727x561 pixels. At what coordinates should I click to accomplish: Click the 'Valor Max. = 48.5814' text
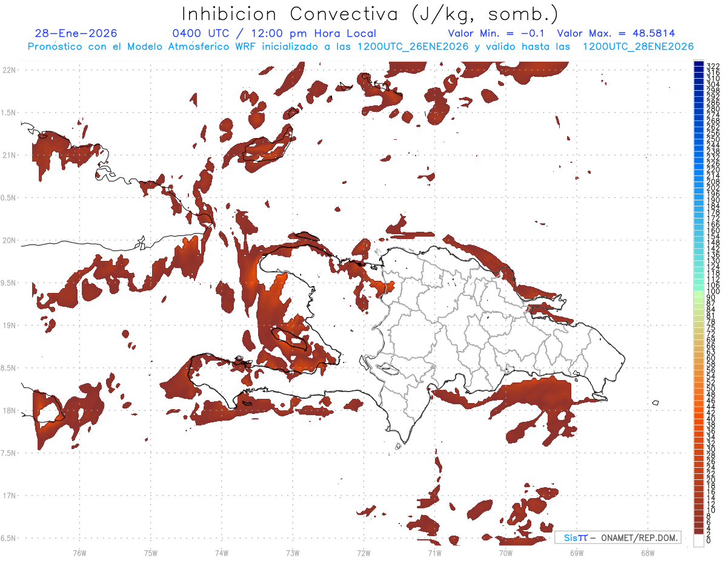[616, 33]
